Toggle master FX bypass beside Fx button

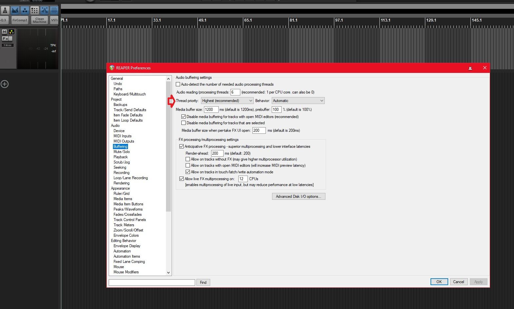click(x=10, y=39)
